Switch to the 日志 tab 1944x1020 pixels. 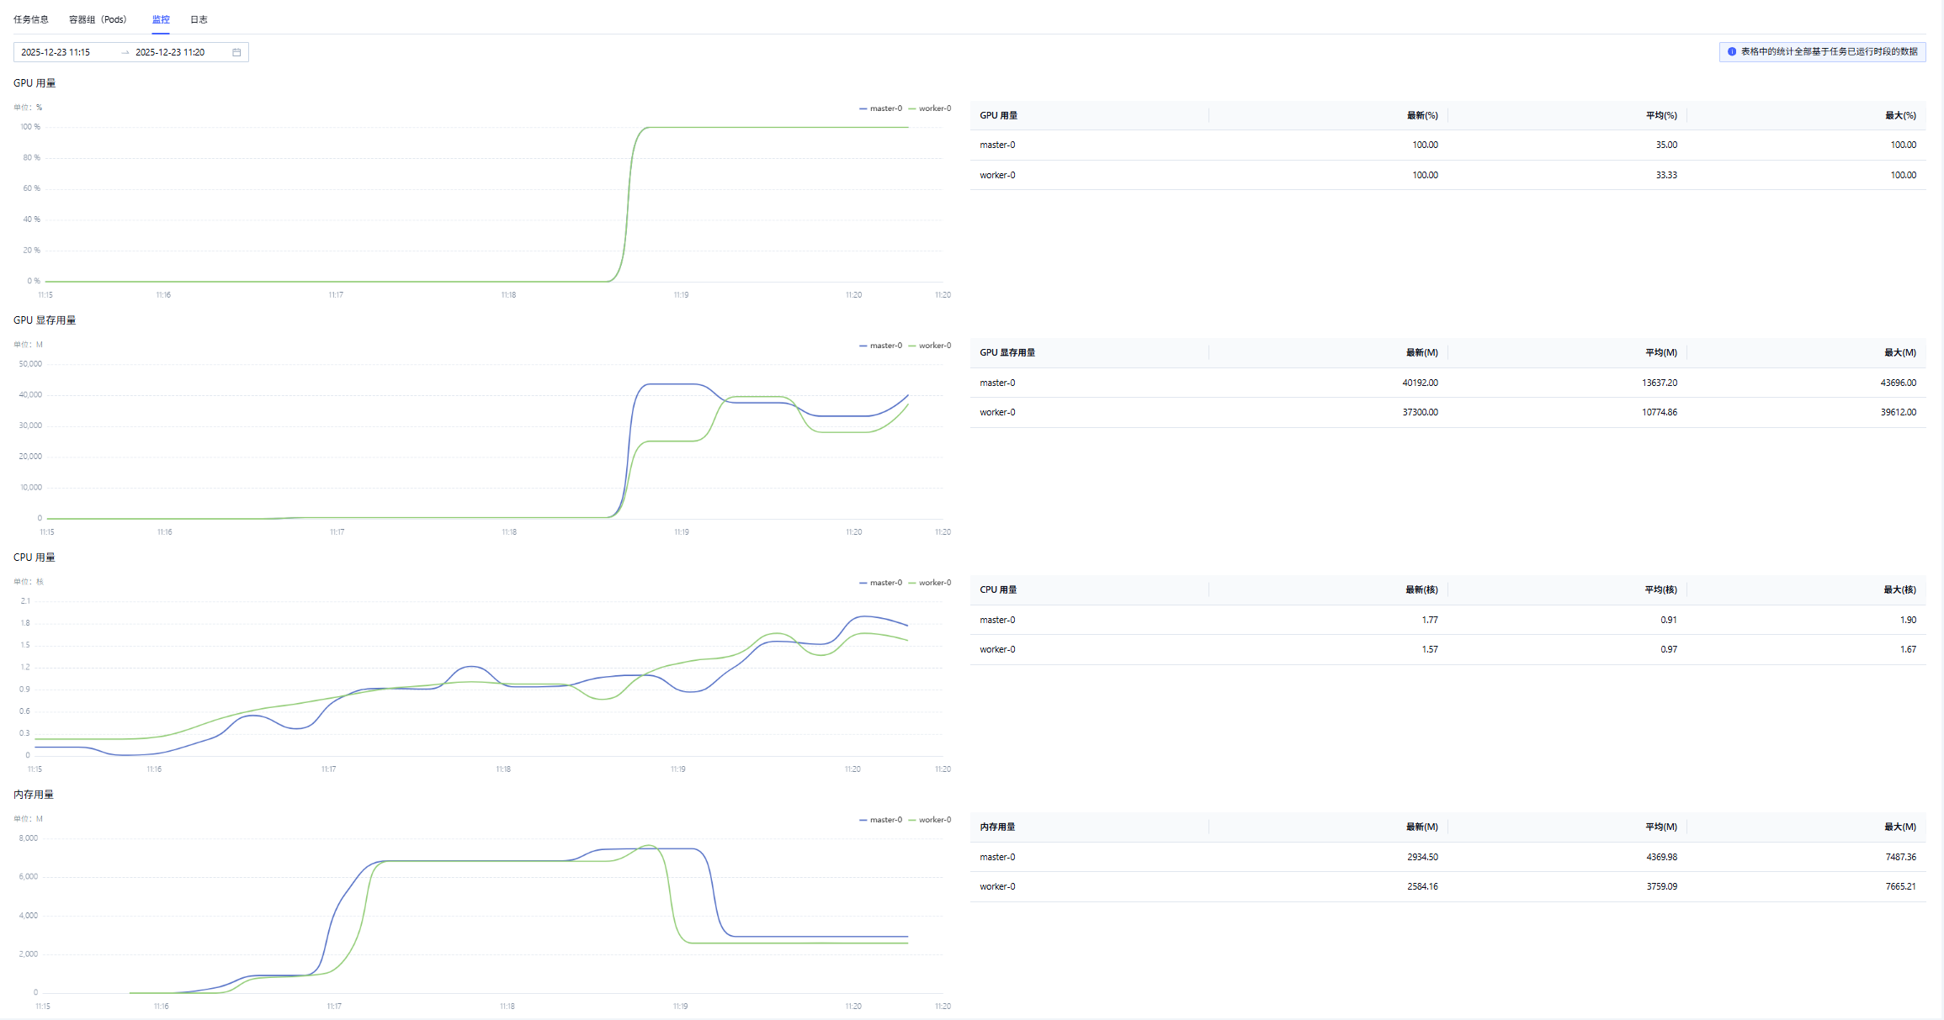(x=199, y=19)
